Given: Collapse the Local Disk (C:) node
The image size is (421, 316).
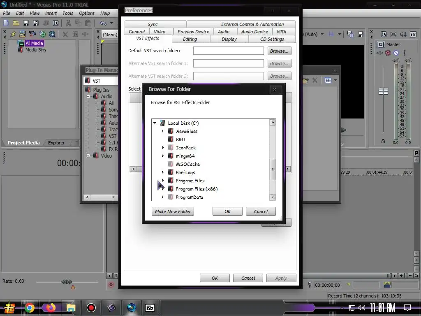Looking at the screenshot, I should click(x=155, y=123).
